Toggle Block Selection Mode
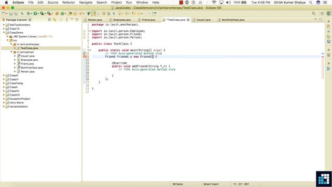The height and width of the screenshot is (187, 332). click(x=108, y=14)
